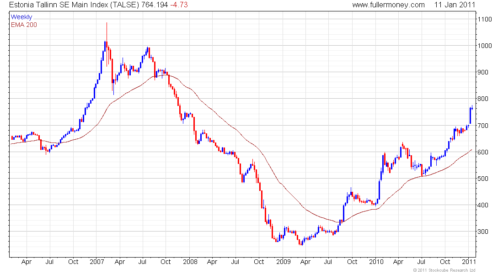Click the '2011' time axis label
Screen dimensions: 503x274
tap(469, 262)
